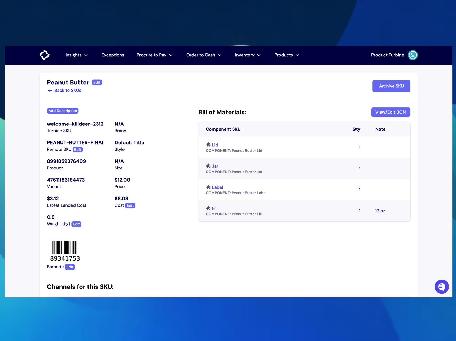Click the puzzle icon beside Label
This screenshot has width=456, height=341.
(x=208, y=187)
